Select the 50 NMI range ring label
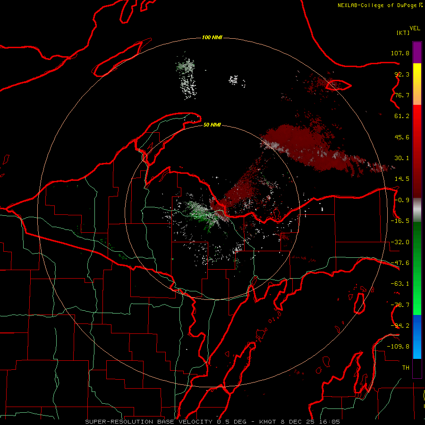 tap(212, 125)
